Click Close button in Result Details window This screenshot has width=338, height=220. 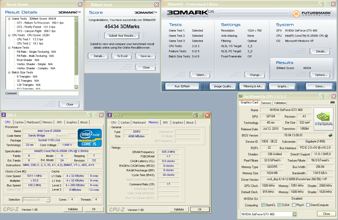pos(70,104)
